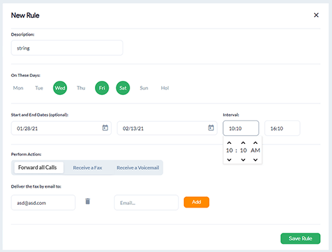This screenshot has height=252, width=332.
Task: Decrease the minutes with the down arrow
Action: pyautogui.click(x=243, y=160)
